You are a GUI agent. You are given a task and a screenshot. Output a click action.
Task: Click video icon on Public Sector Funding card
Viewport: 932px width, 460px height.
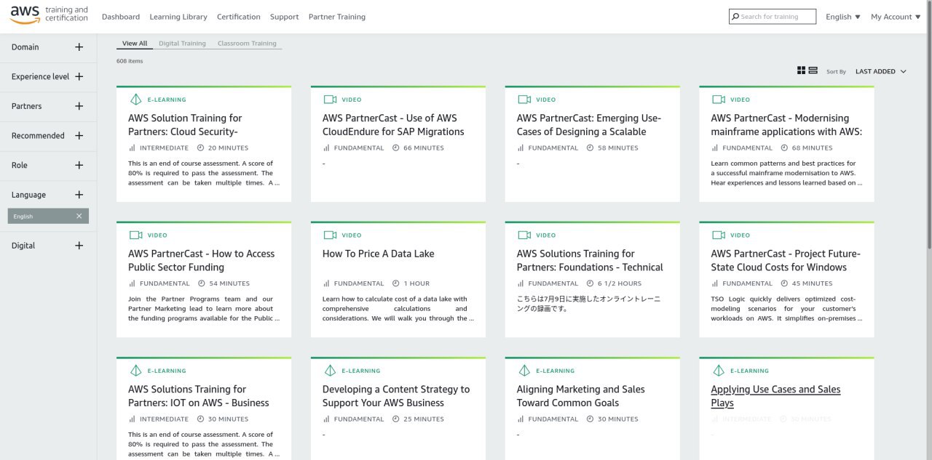135,235
